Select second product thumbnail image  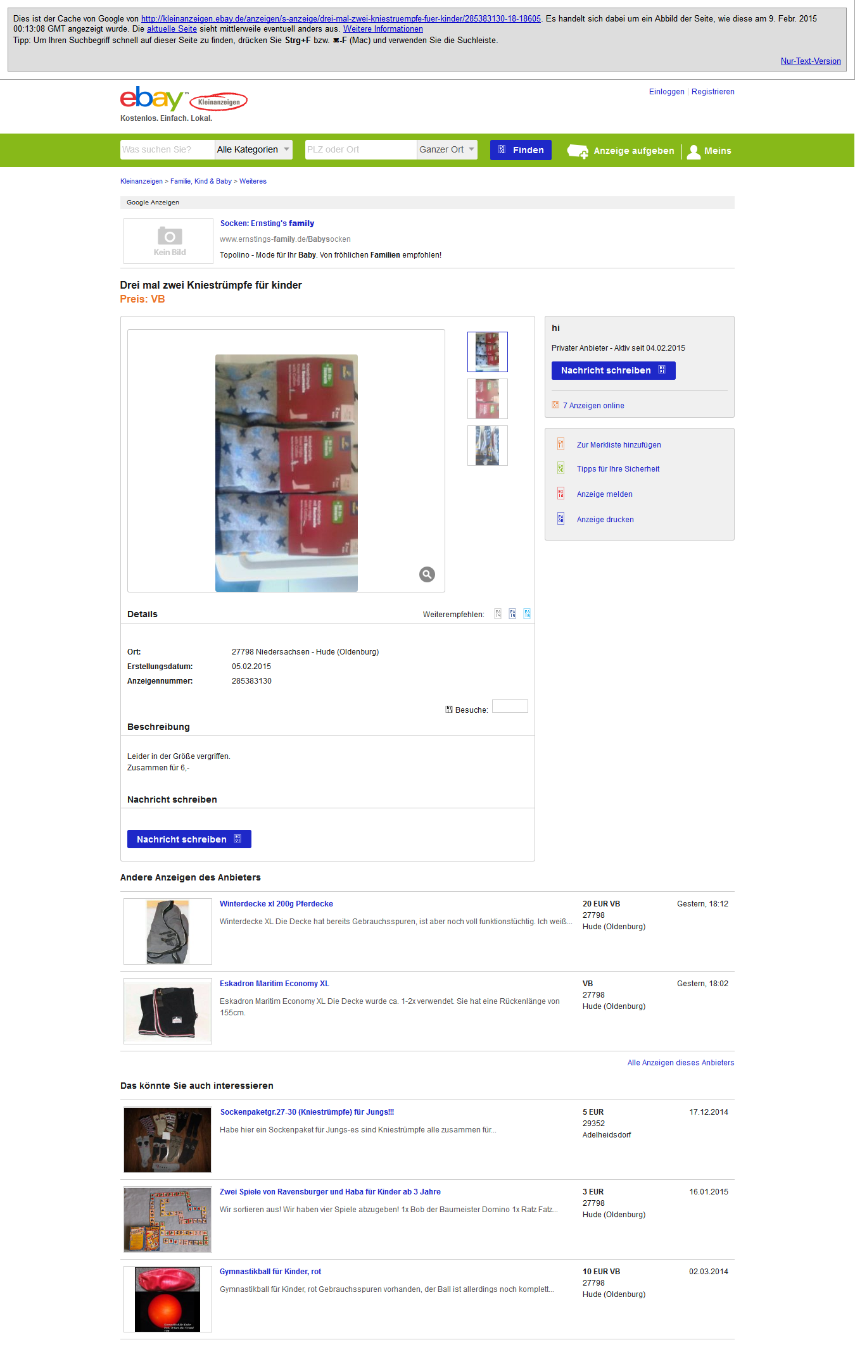(488, 399)
